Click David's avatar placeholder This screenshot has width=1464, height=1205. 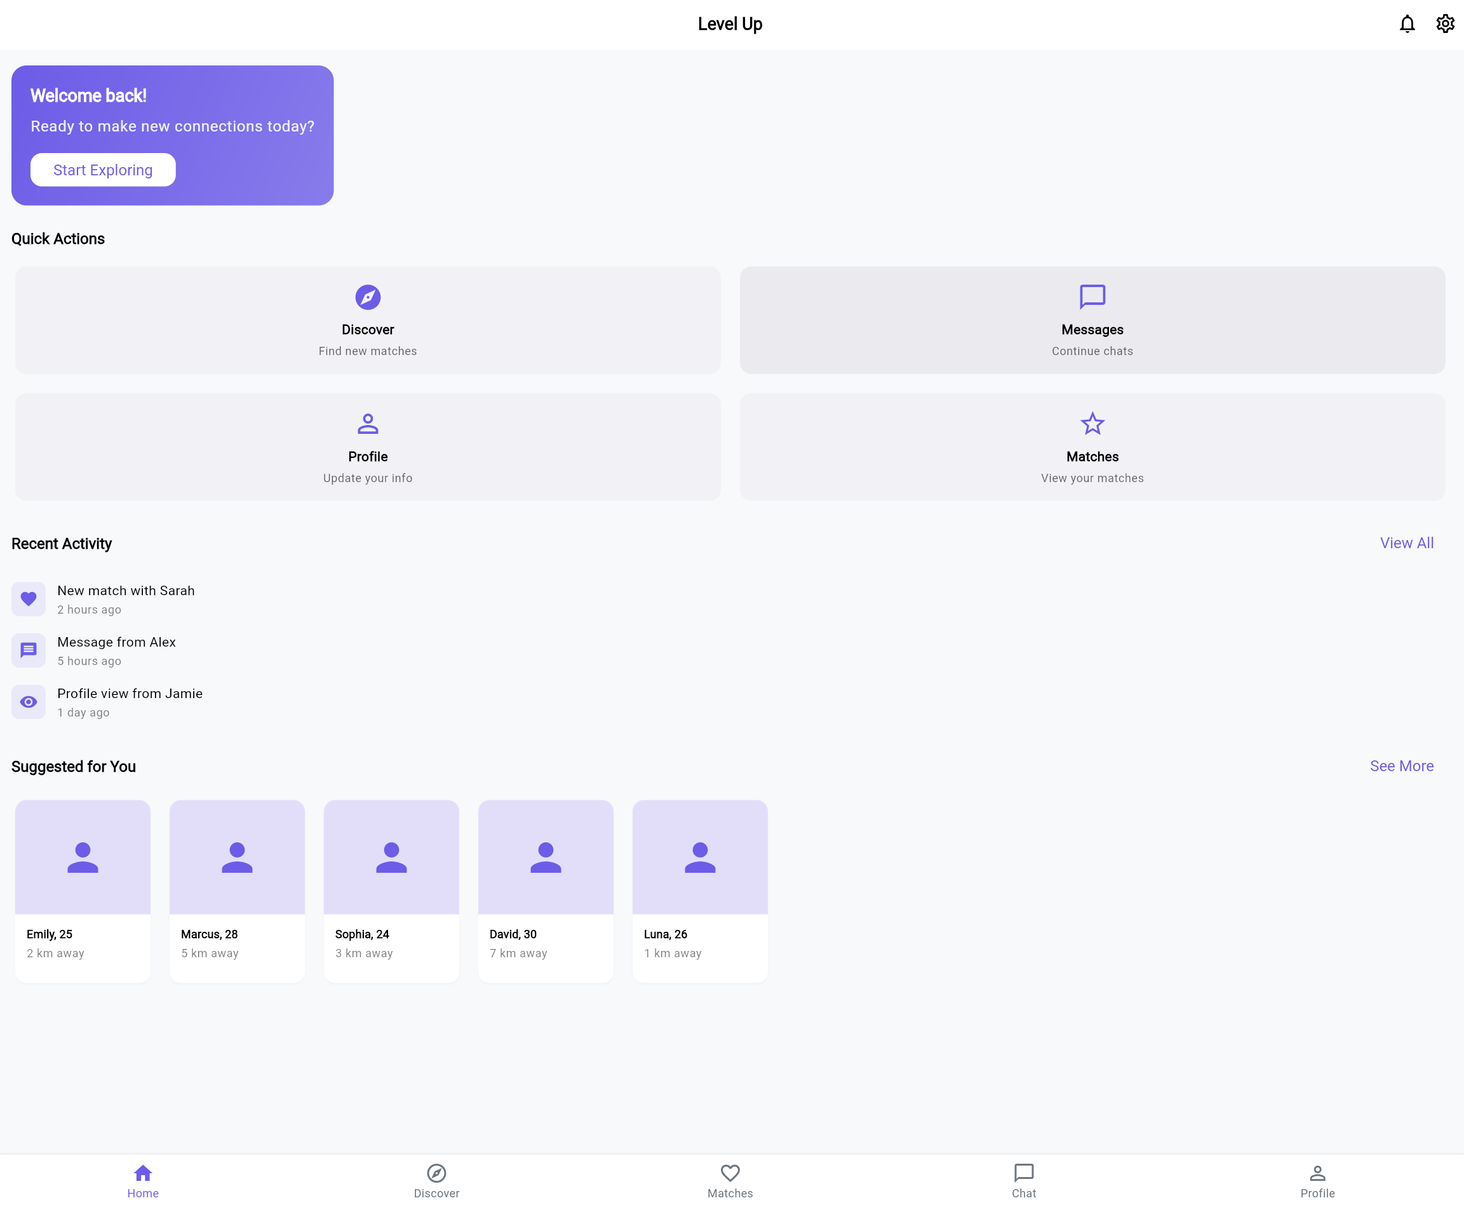(546, 858)
